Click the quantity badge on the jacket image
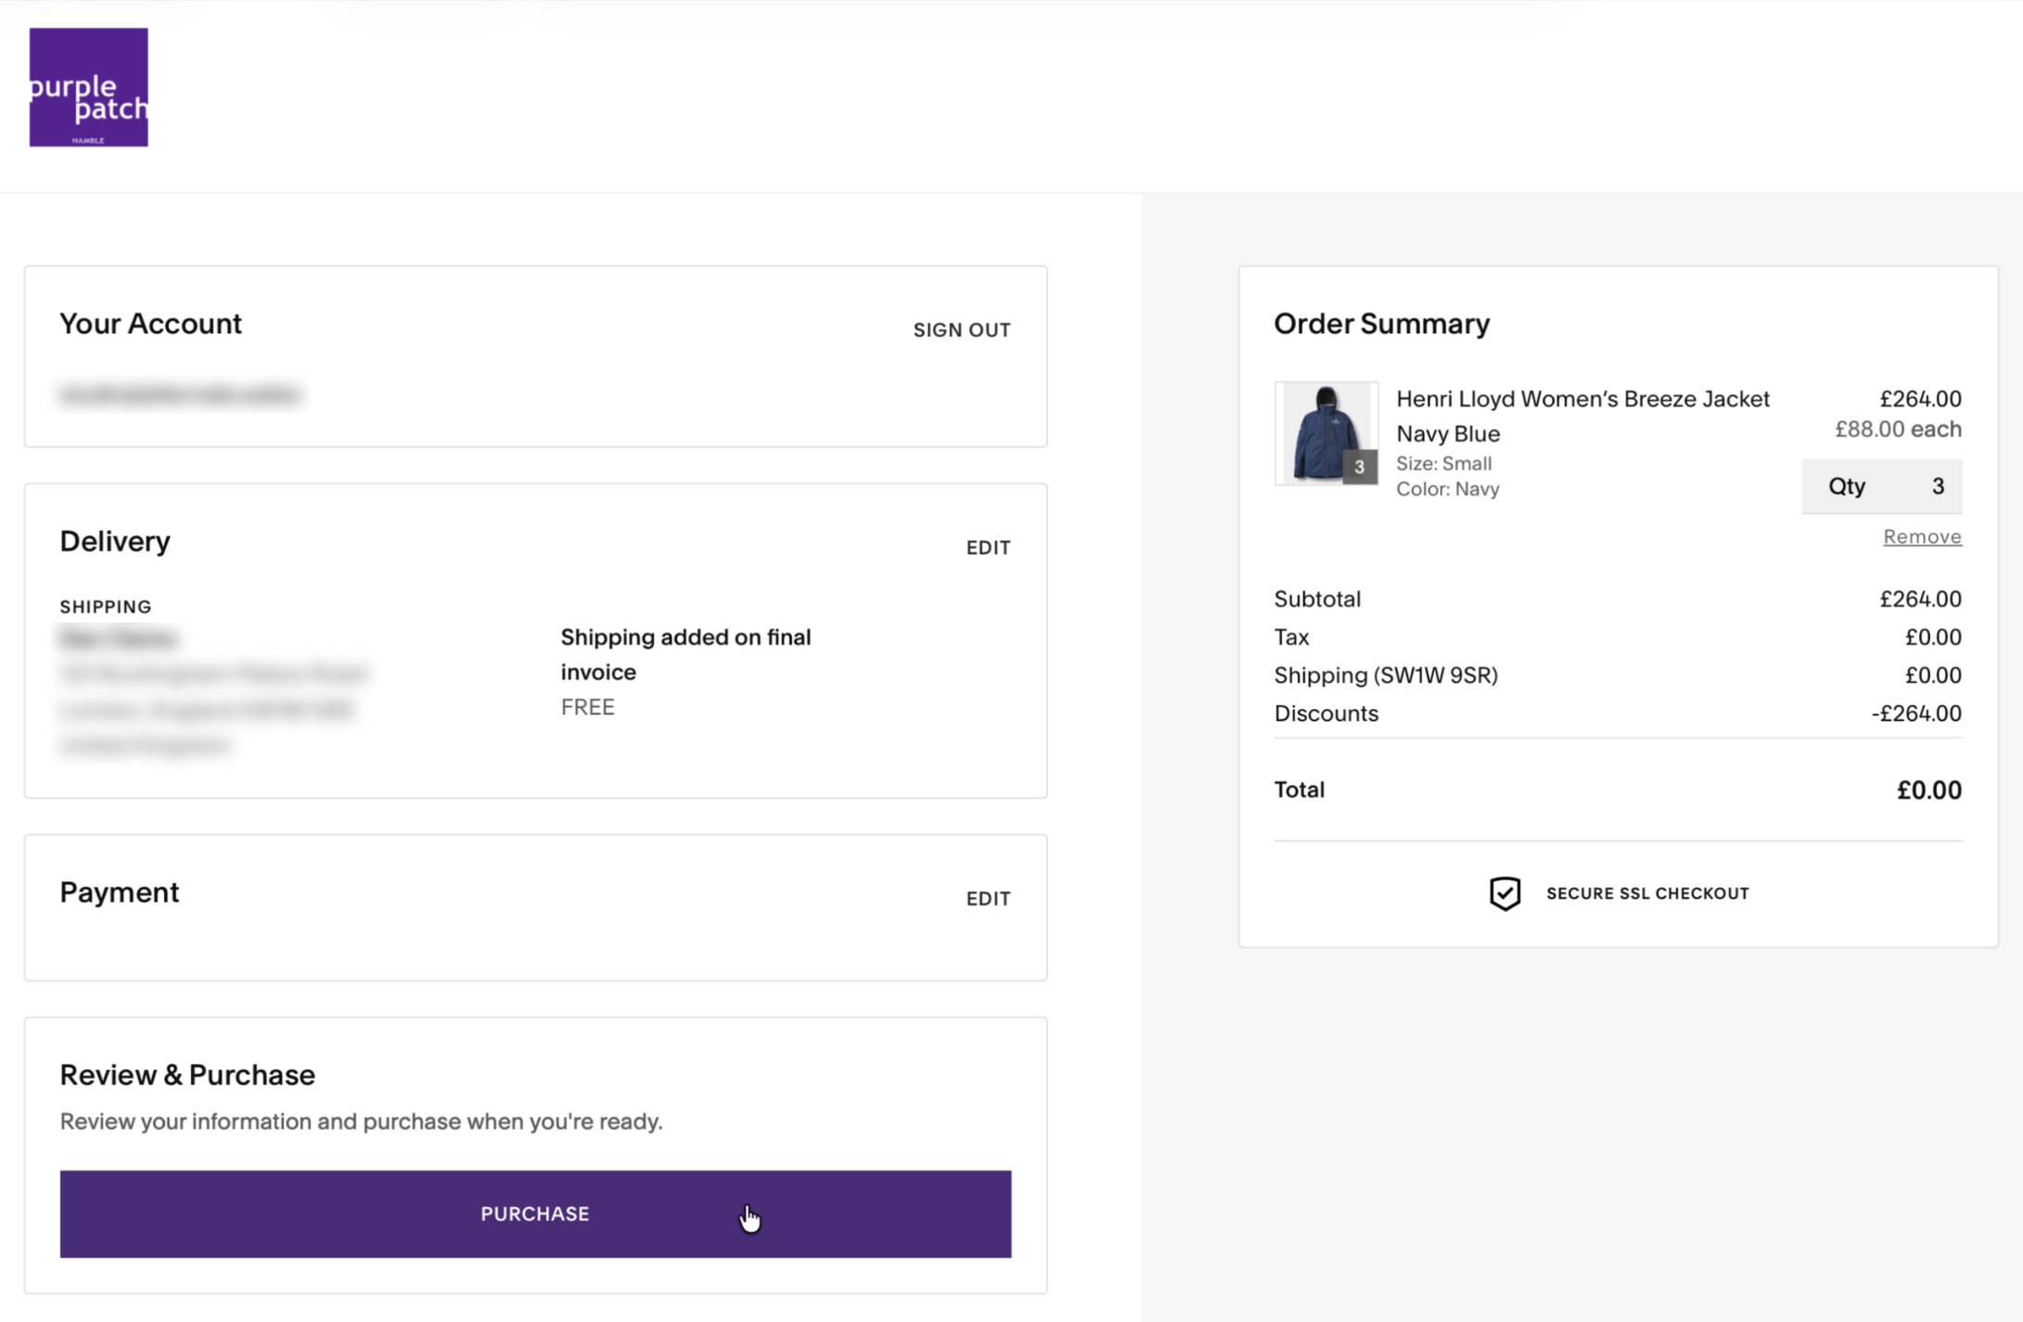This screenshot has width=2023, height=1322. click(1359, 467)
